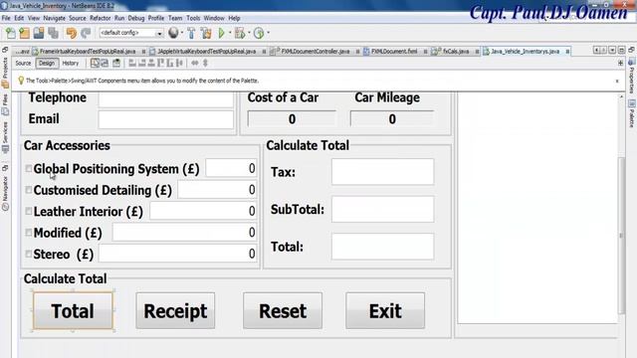This screenshot has height=358, width=637.
Task: Click the plus icon at designer toolbar right
Action: click(620, 63)
